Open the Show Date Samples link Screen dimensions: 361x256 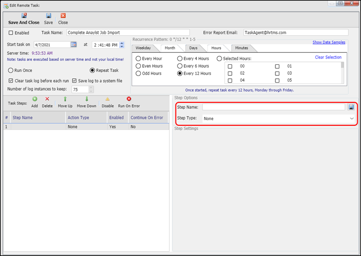coord(329,42)
